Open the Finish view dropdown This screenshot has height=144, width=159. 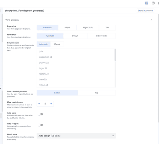(x=76, y=136)
